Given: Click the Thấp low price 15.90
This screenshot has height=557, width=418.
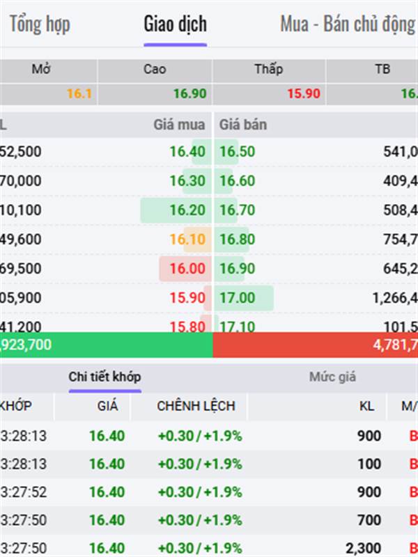Looking at the screenshot, I should (304, 94).
